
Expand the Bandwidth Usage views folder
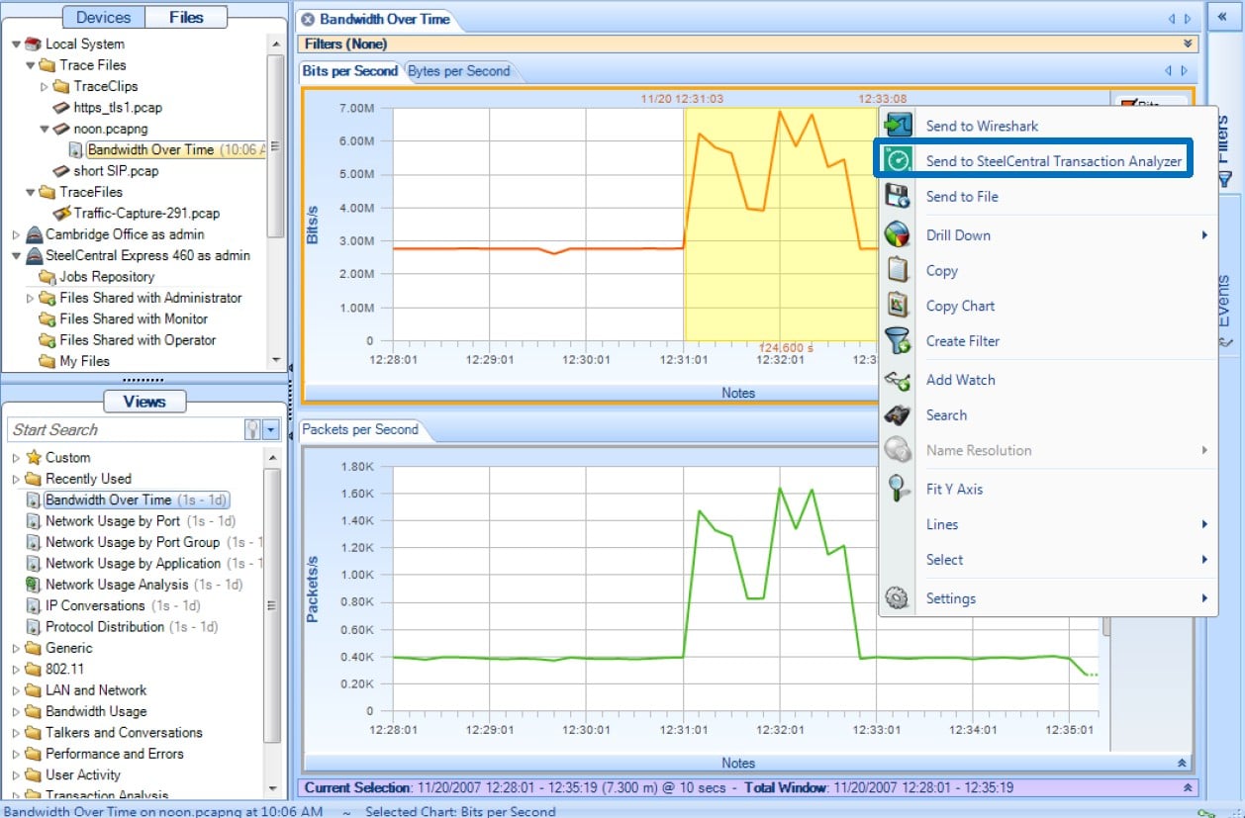17,712
